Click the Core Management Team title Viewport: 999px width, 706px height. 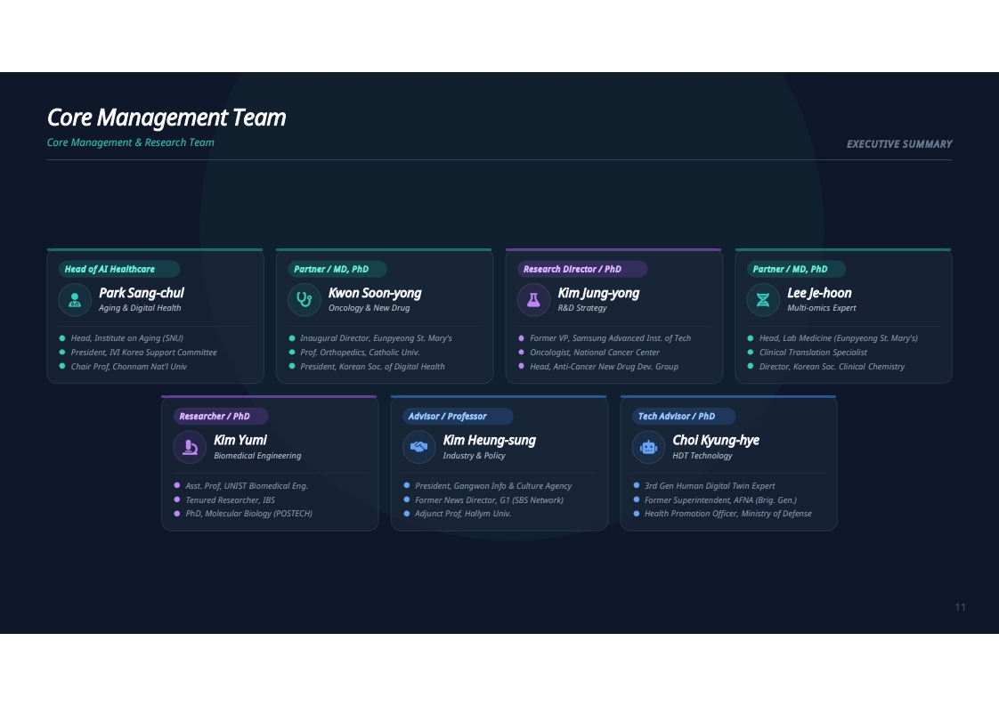pyautogui.click(x=166, y=118)
